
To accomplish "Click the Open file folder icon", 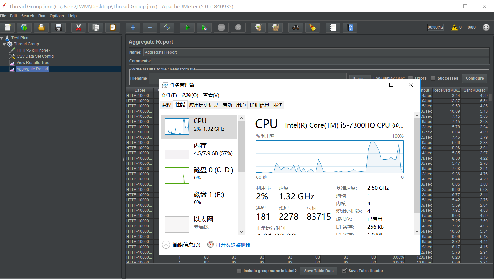I will (42, 27).
